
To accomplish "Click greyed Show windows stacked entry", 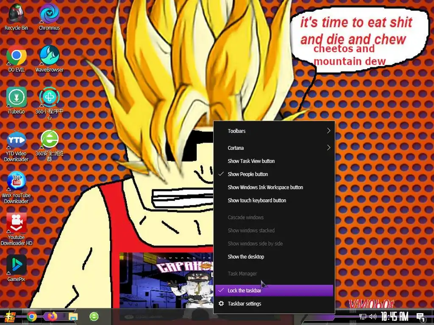I will pos(274,231).
